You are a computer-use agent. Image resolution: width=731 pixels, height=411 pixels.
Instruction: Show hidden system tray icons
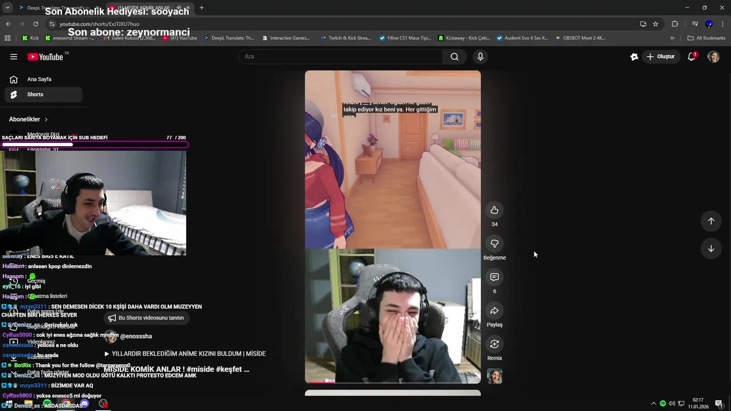pos(653,404)
